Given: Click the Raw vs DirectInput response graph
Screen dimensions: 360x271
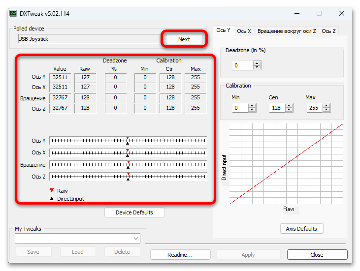Looking at the screenshot, I should tap(286, 164).
